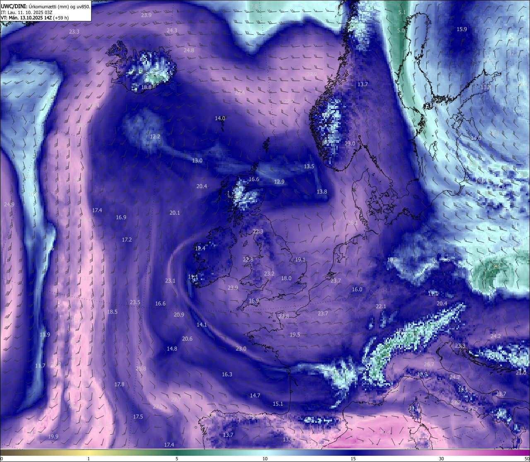This screenshot has height=462, width=530.
Task: Click the colour scale tick label 50
Action: click(527, 459)
